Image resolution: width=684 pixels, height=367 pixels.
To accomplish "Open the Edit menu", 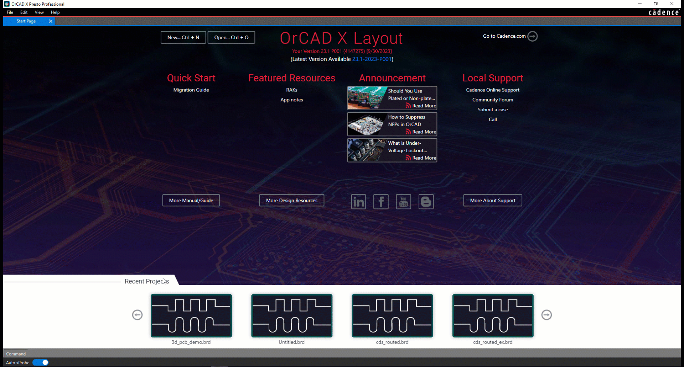I will (24, 12).
